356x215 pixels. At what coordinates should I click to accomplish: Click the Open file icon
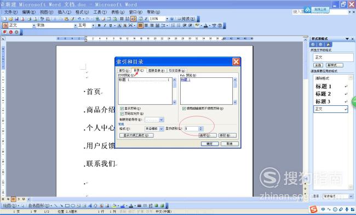point(10,19)
